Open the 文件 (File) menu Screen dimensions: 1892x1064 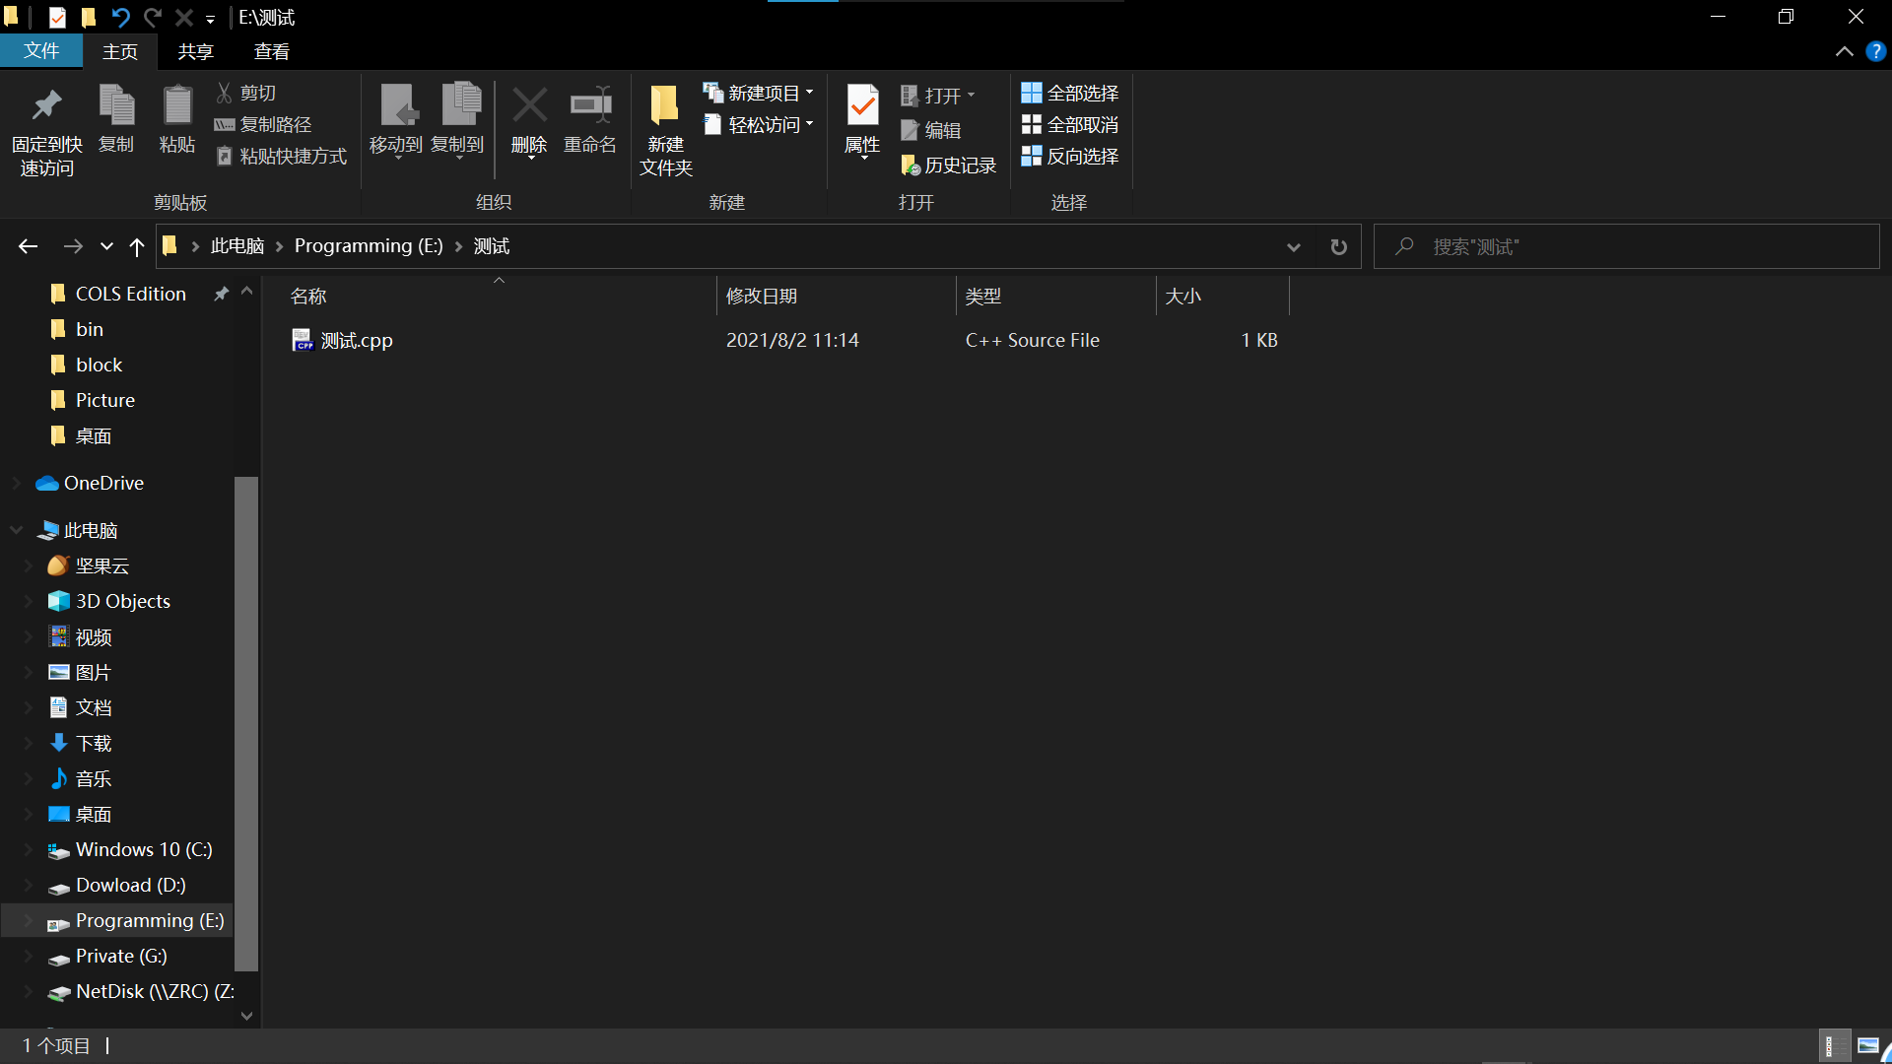click(x=41, y=51)
